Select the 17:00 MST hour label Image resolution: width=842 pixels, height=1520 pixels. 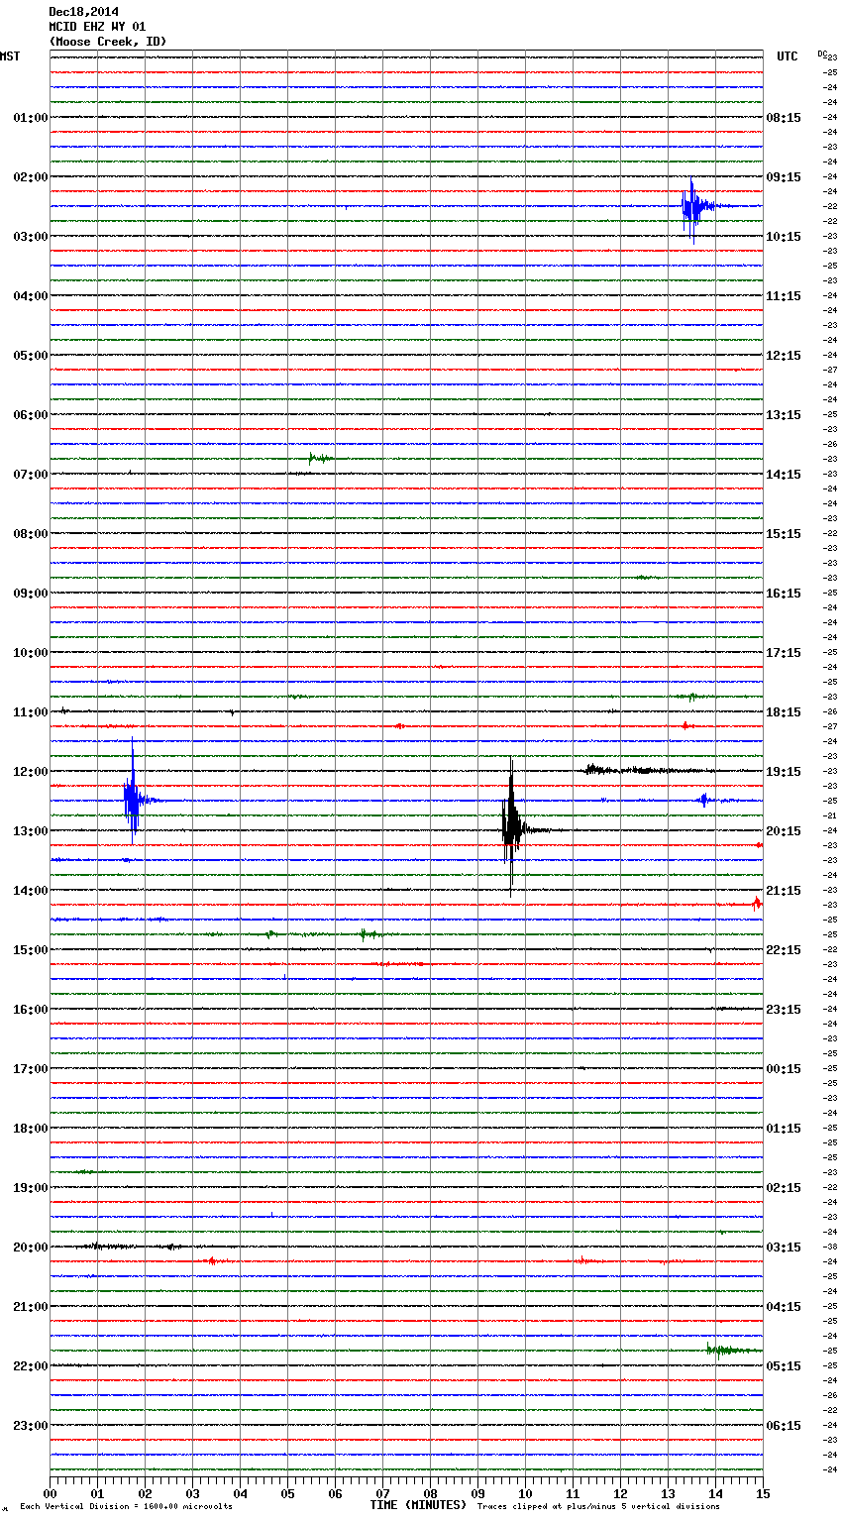pyautogui.click(x=30, y=1069)
